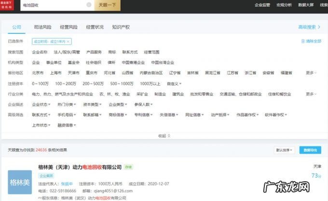Viewport: 328px width, 201px height.
Task: Filter region by 北京市
Action: coord(38,73)
